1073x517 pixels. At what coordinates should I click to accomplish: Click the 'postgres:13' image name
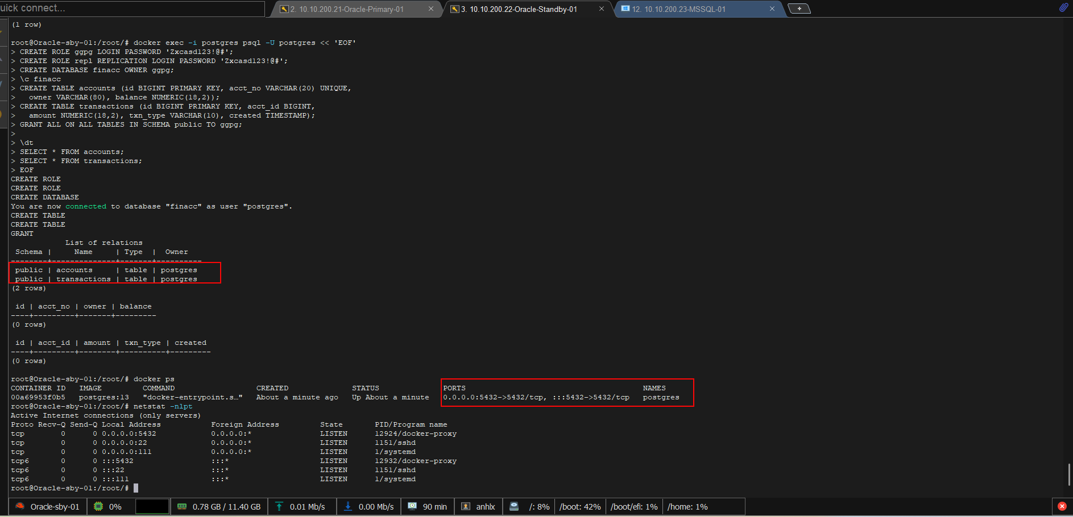pos(104,397)
